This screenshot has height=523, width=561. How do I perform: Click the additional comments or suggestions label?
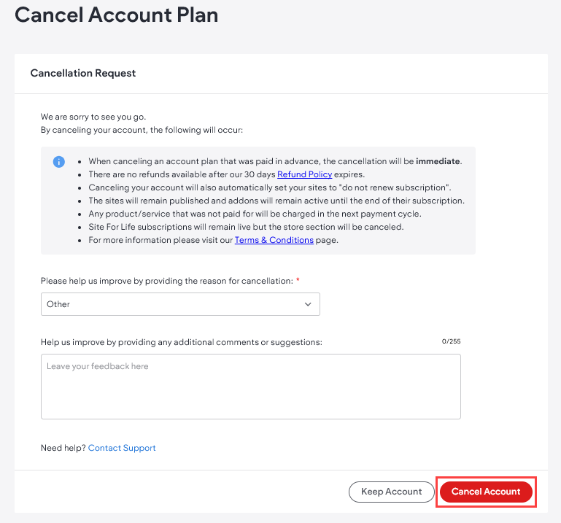181,341
